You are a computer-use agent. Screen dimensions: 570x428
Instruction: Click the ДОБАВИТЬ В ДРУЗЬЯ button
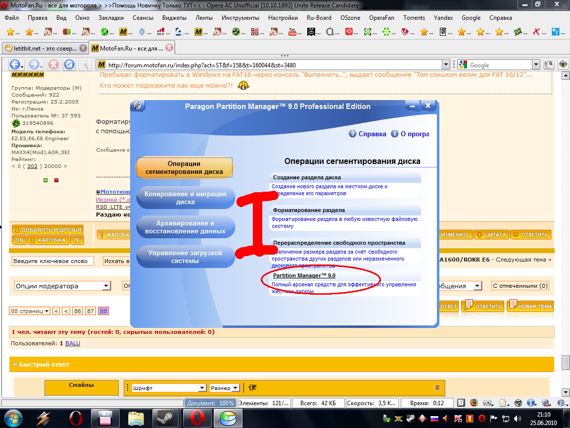pos(47,230)
